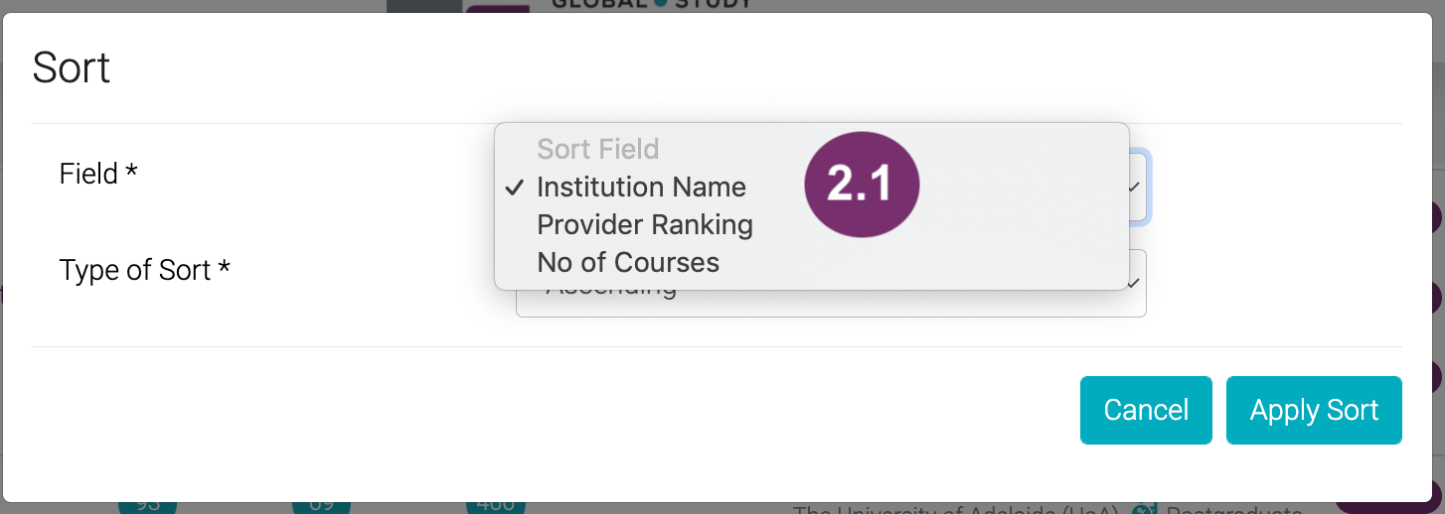This screenshot has width=1445, height=514.
Task: Click the Postgraduate label
Action: pyautogui.click(x=1233, y=510)
